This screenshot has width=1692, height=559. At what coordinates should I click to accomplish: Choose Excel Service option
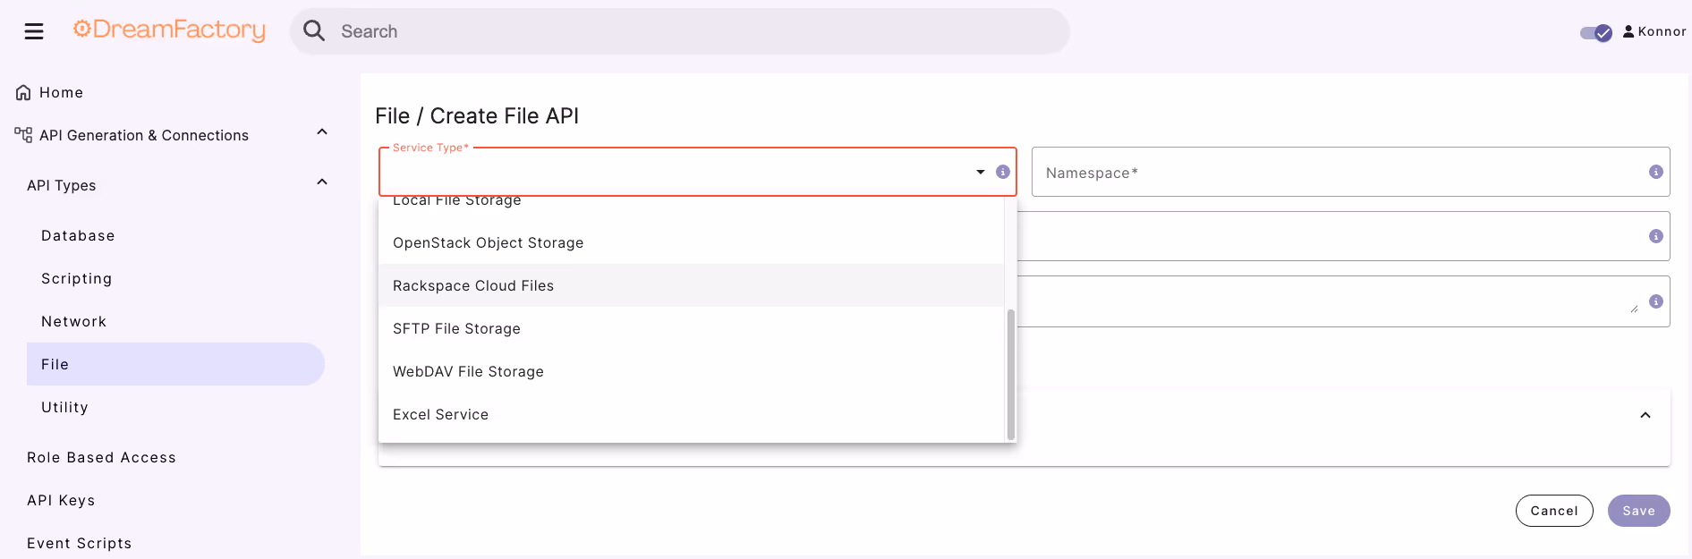tap(691, 414)
